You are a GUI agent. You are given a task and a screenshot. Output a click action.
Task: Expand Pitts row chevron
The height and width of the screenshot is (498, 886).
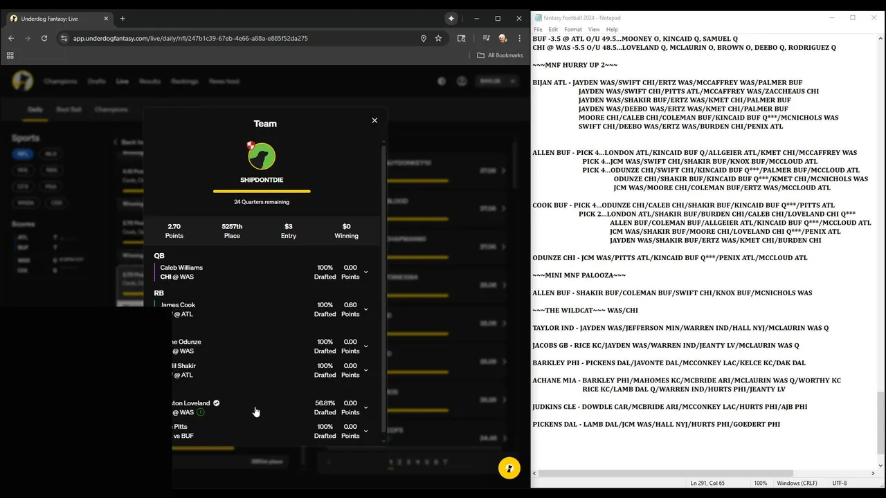pos(366,431)
